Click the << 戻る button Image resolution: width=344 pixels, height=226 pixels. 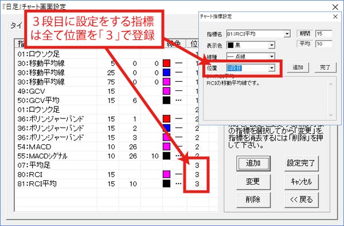click(x=301, y=200)
